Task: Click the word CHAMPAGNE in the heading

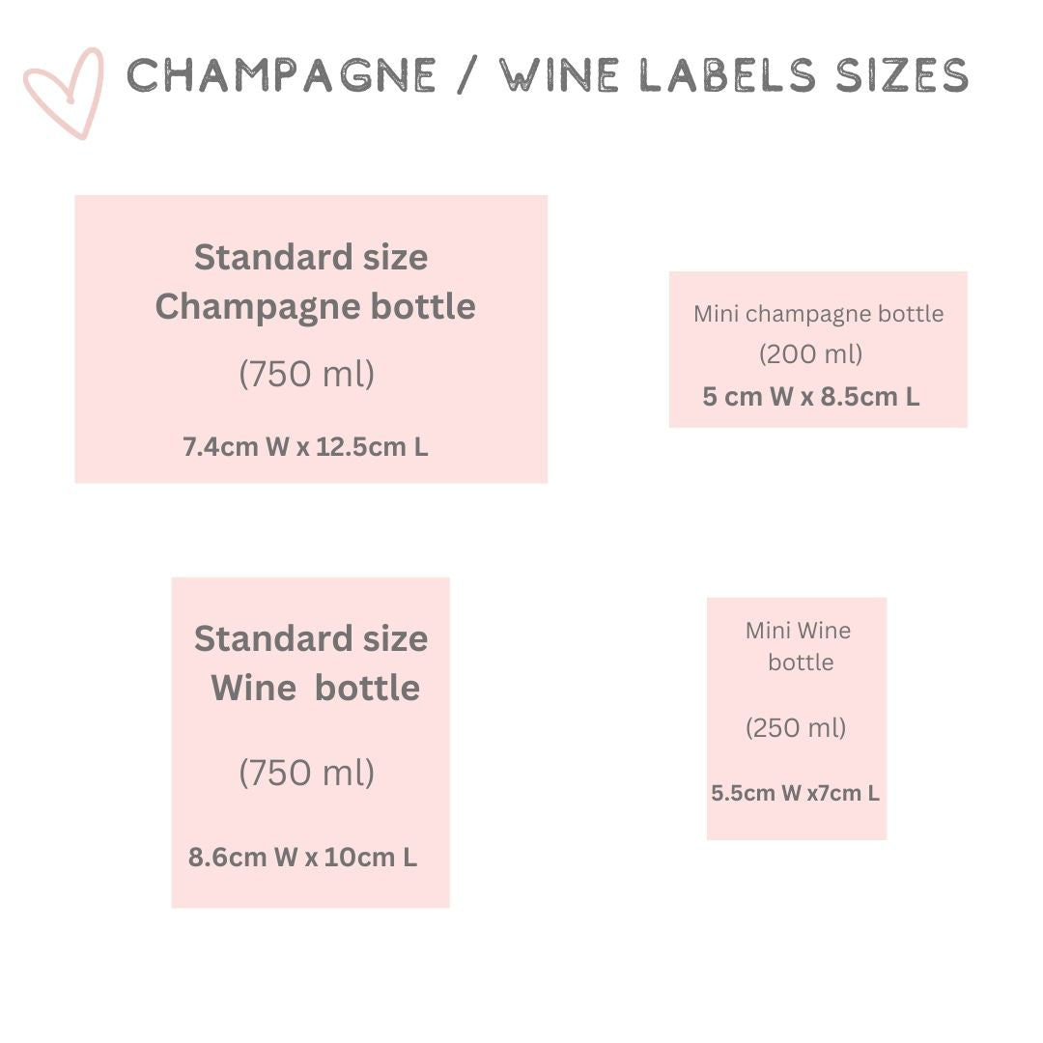Action: [281, 75]
